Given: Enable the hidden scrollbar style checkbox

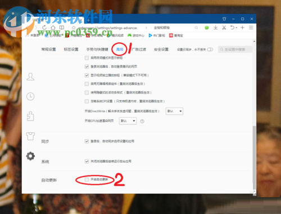Looking at the screenshot, I should [87, 92].
